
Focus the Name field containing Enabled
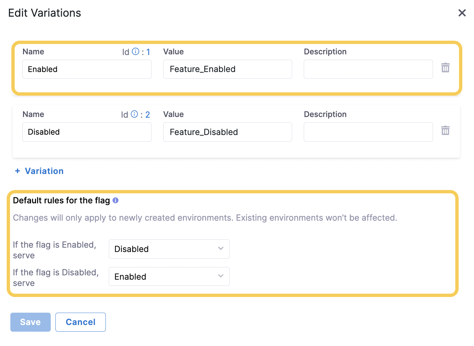[87, 69]
